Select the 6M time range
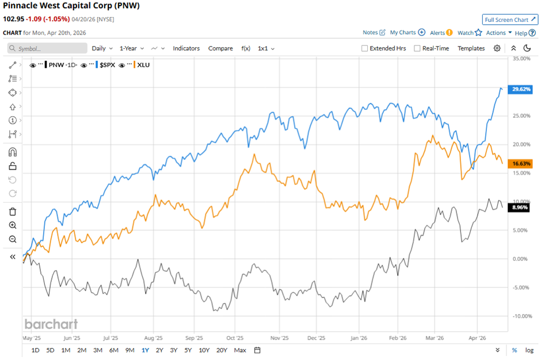Screen dimensions: 541x358 [x=113, y=350]
